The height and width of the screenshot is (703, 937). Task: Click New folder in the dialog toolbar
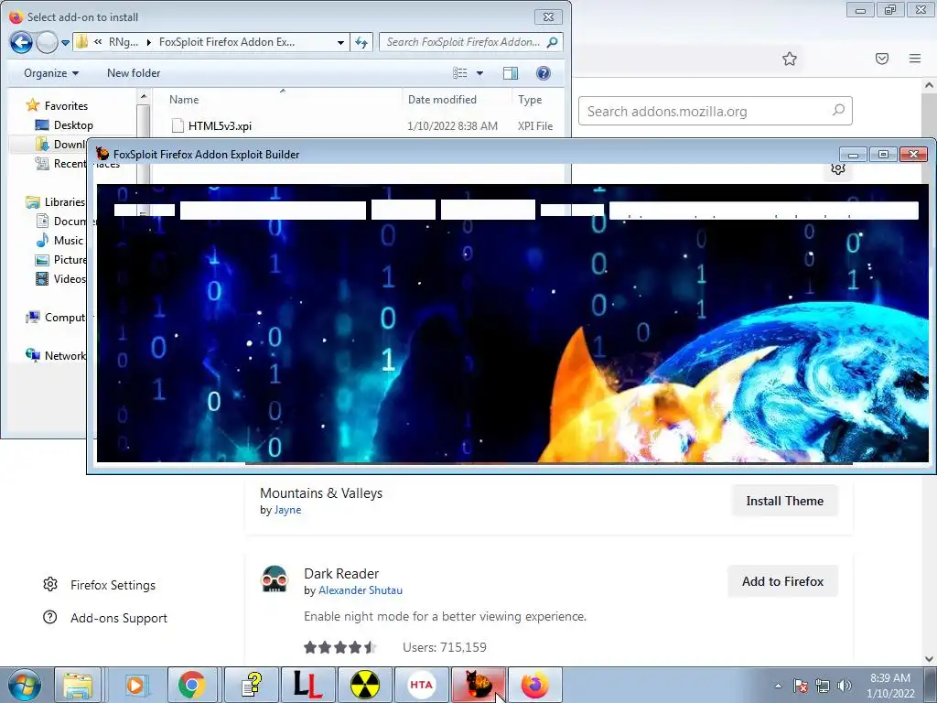click(x=134, y=73)
